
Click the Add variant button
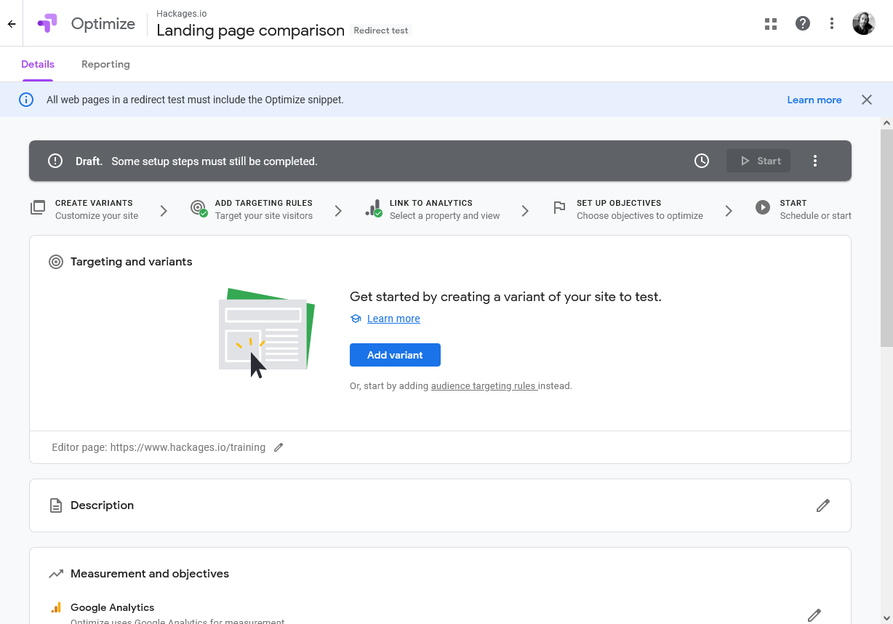click(x=395, y=355)
